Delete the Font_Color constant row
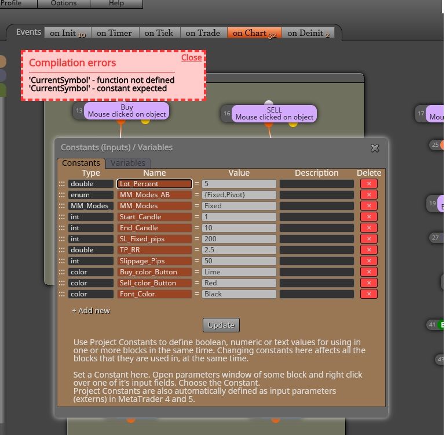This screenshot has width=446, height=435. point(368,294)
